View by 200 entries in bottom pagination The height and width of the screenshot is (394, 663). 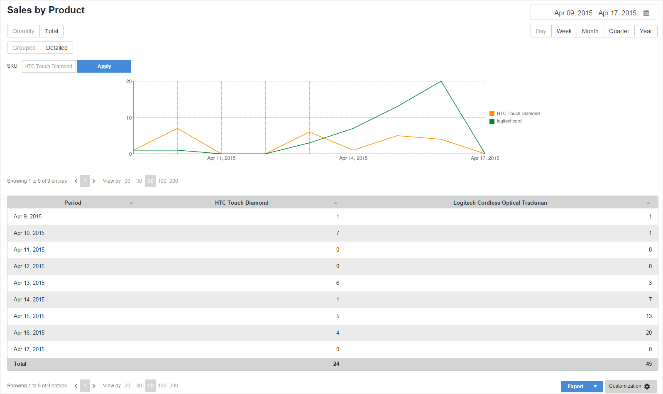174,386
